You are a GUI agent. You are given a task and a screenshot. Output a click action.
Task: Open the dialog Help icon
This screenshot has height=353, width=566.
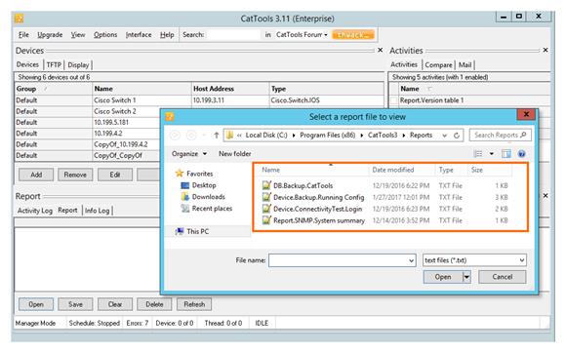click(x=522, y=154)
